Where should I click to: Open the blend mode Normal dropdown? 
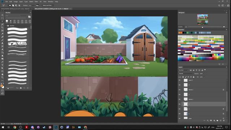click(186, 74)
